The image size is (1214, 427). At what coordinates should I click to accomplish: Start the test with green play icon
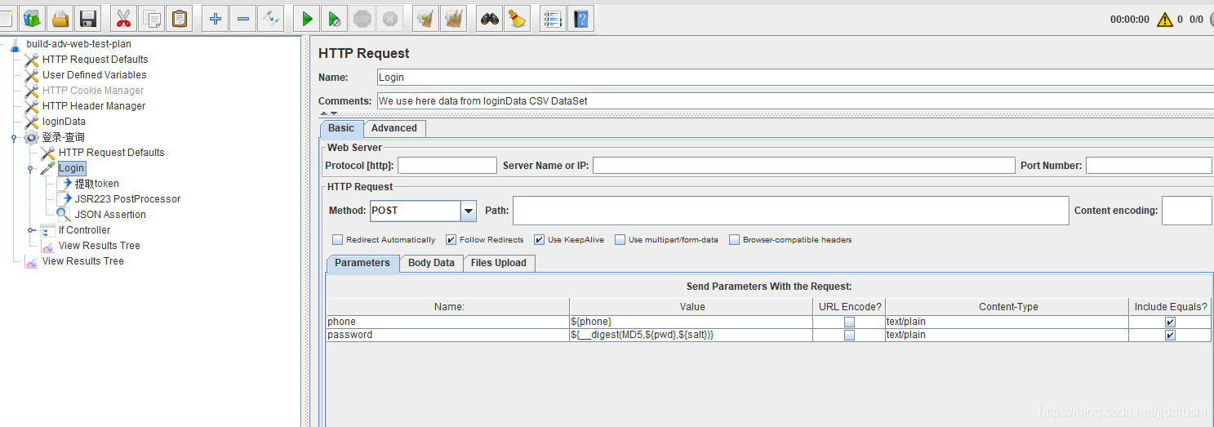pos(306,18)
